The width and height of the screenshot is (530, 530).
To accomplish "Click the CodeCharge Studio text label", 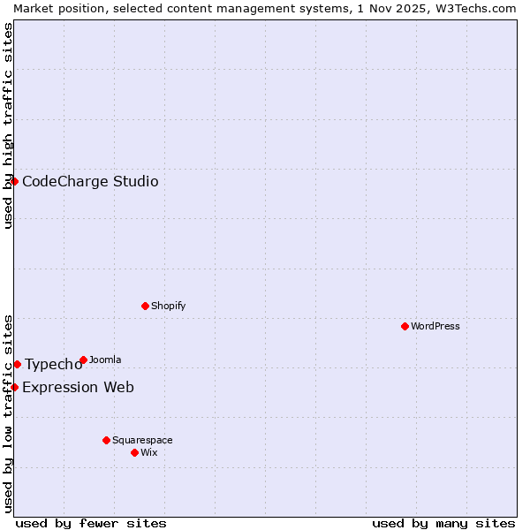I will tap(90, 182).
